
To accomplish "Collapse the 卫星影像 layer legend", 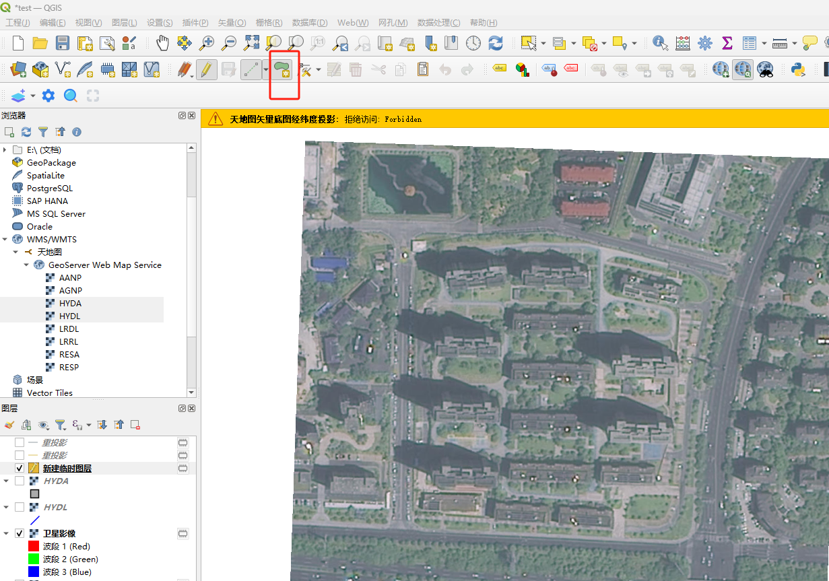I will click(x=5, y=534).
